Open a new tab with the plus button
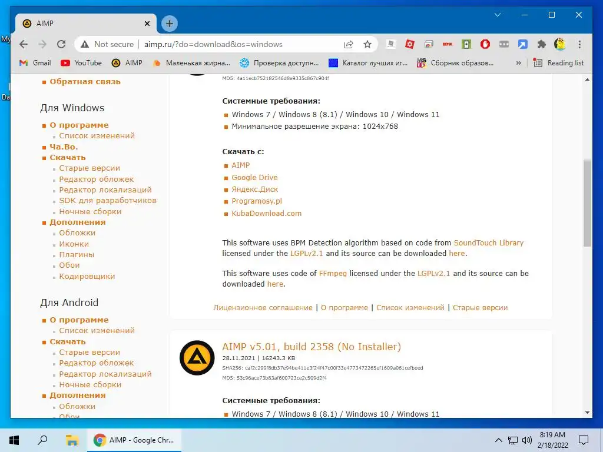Screen dimensions: 603x452 (169, 24)
